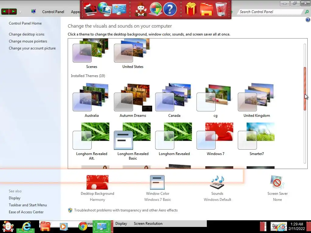Open the red Recycle Bin icon in the dock

pos(221,9)
